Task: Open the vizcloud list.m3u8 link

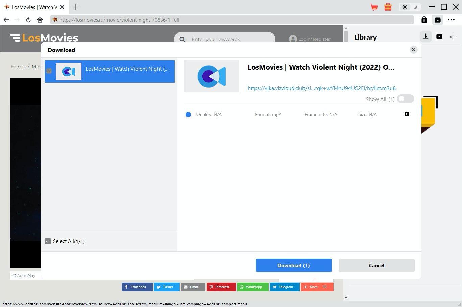Action: click(322, 88)
